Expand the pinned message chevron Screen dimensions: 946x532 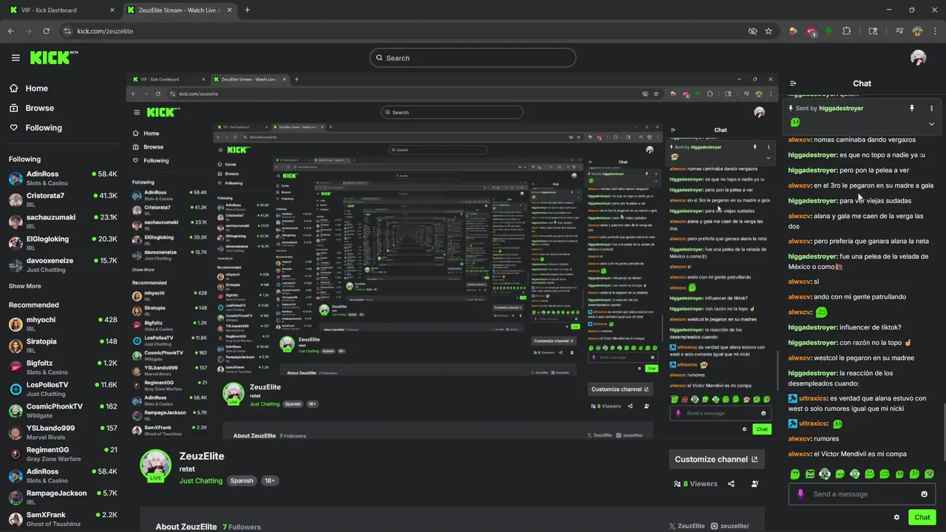point(931,123)
